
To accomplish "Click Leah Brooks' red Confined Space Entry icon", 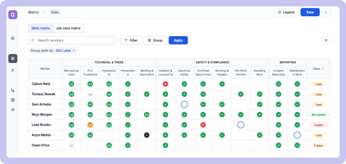I will coord(203,125).
